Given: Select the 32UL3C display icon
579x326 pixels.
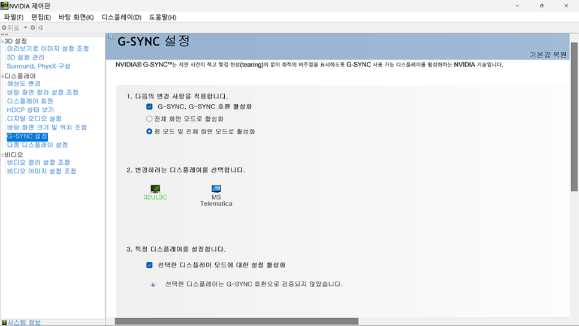Looking at the screenshot, I should (155, 189).
